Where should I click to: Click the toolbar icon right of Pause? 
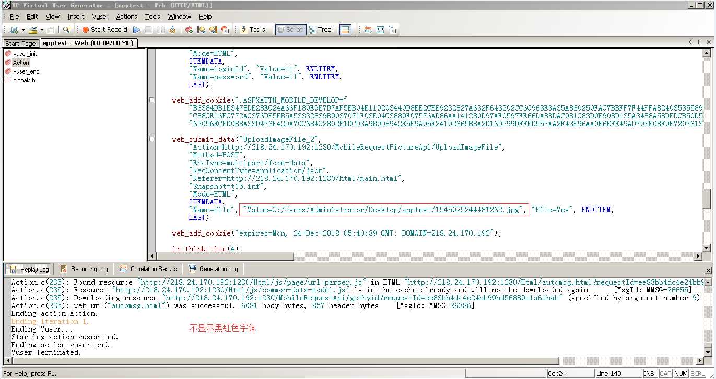pos(172,30)
